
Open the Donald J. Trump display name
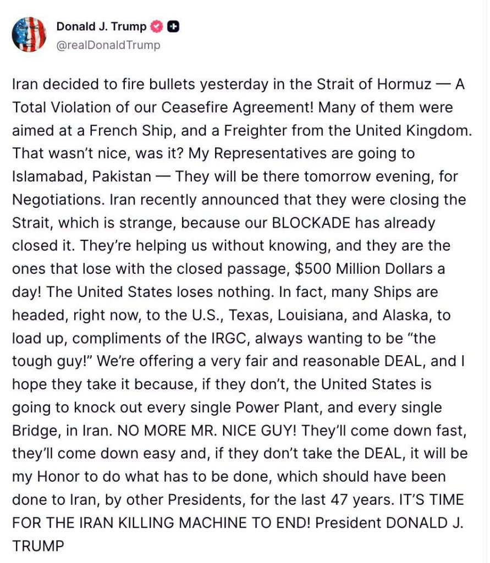pos(101,26)
